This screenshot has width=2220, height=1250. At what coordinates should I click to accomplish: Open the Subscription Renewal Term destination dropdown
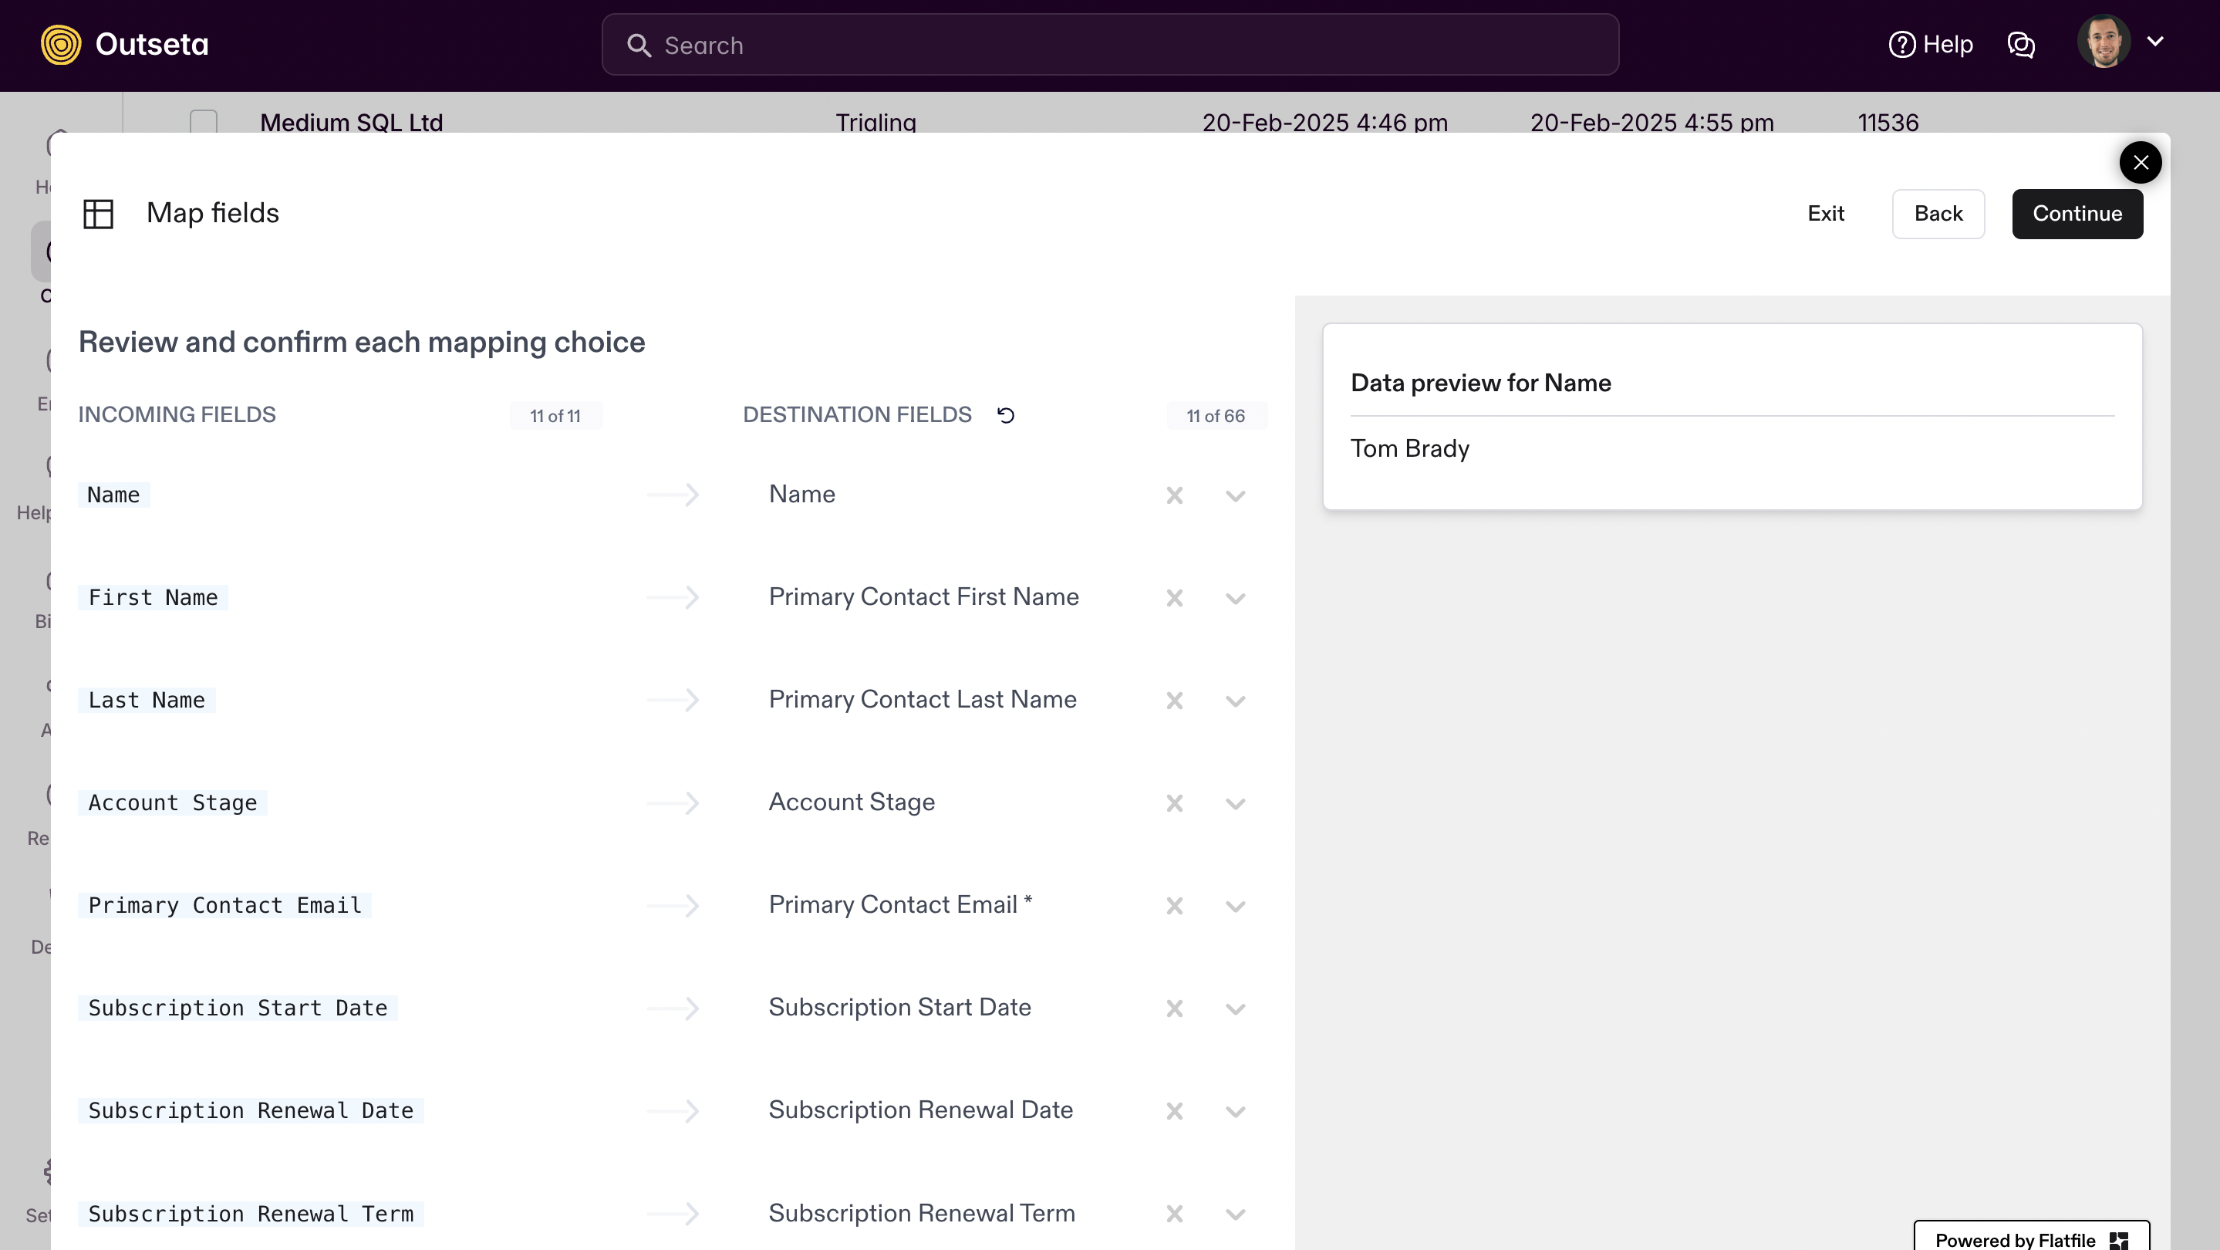[x=1235, y=1214]
